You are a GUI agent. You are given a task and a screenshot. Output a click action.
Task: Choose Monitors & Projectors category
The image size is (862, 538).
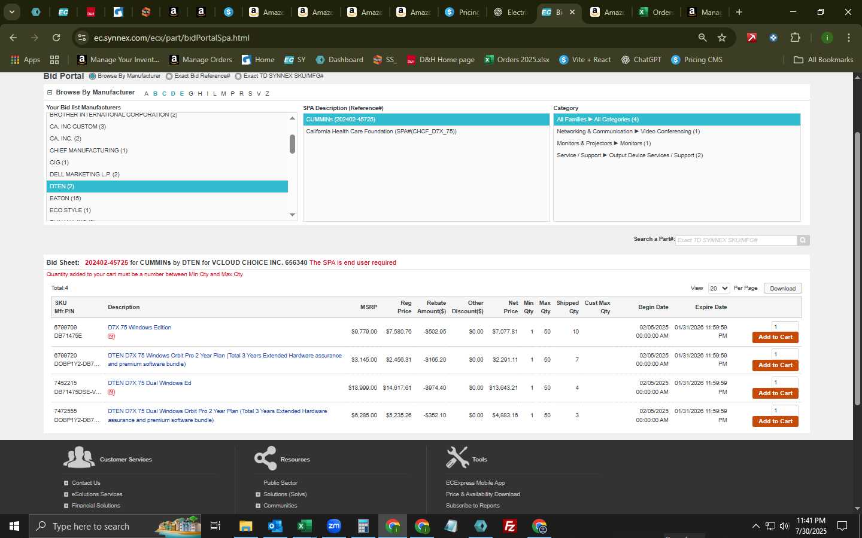coord(676,143)
